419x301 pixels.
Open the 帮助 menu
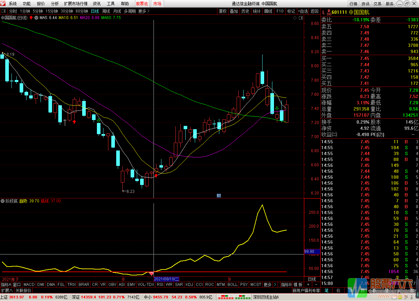125,4
